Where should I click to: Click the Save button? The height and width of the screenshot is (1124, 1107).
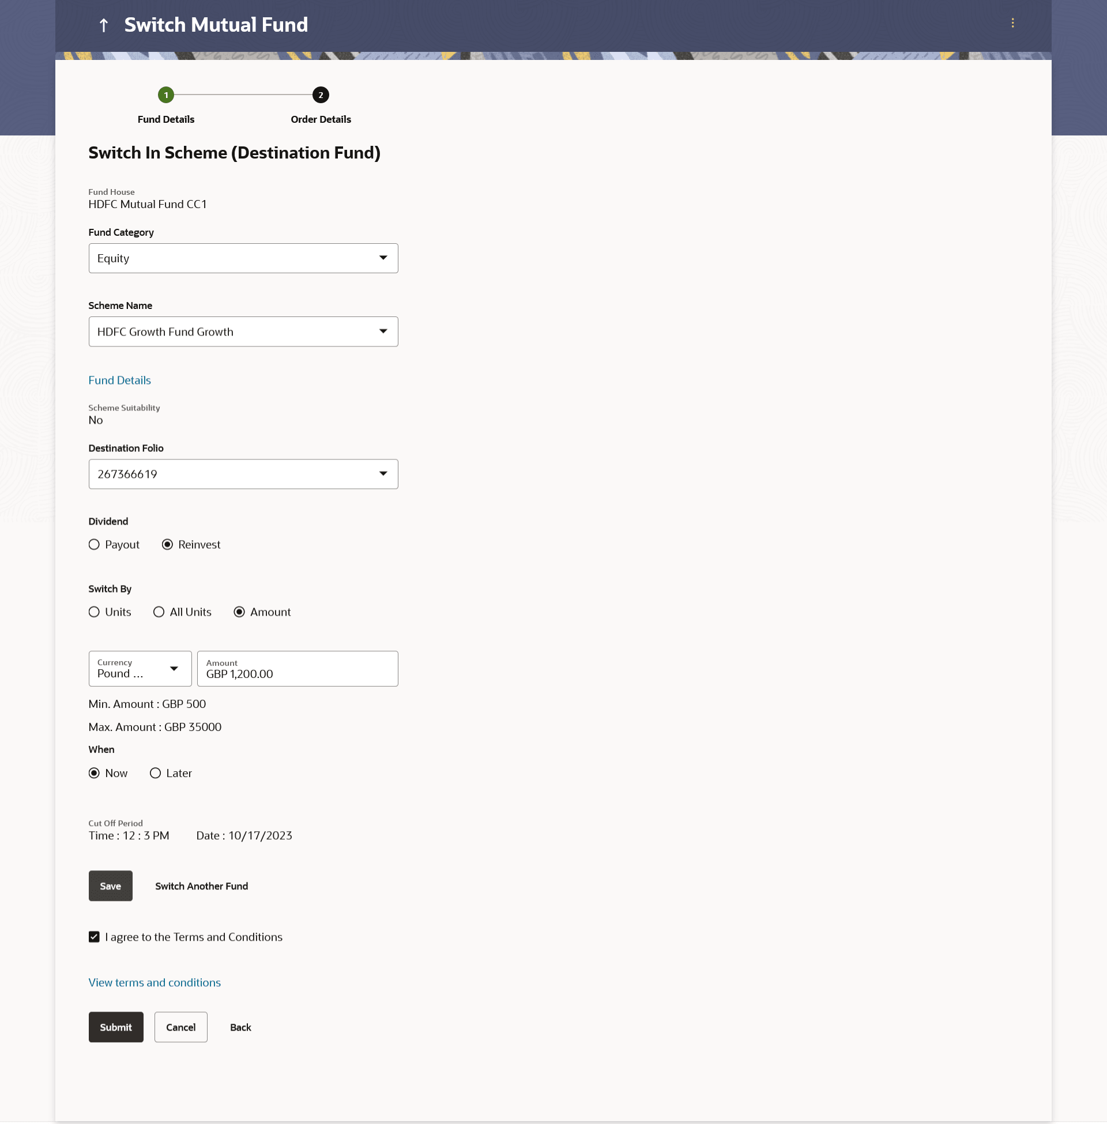coord(110,886)
